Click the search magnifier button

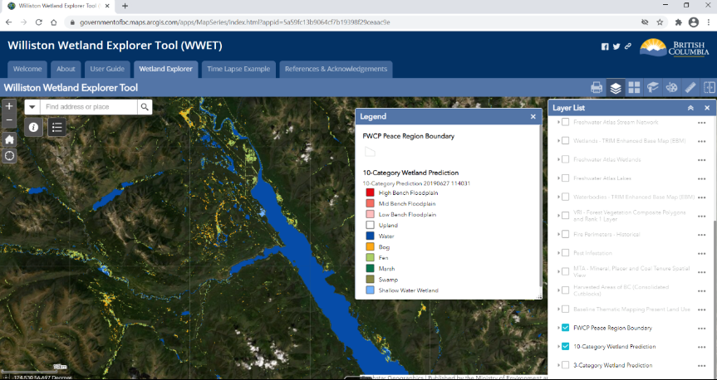pos(145,107)
